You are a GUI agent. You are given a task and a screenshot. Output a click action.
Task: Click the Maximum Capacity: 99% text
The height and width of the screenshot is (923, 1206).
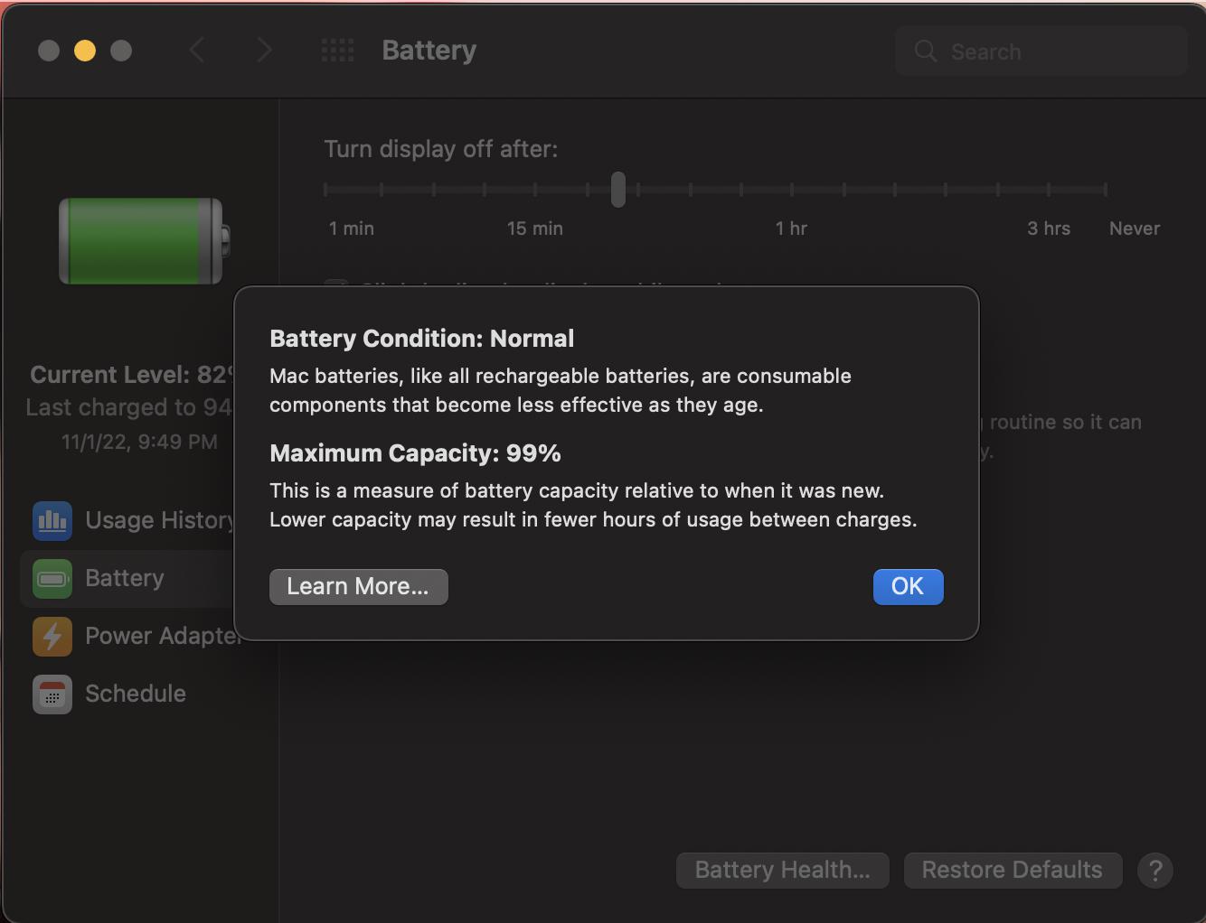click(416, 453)
